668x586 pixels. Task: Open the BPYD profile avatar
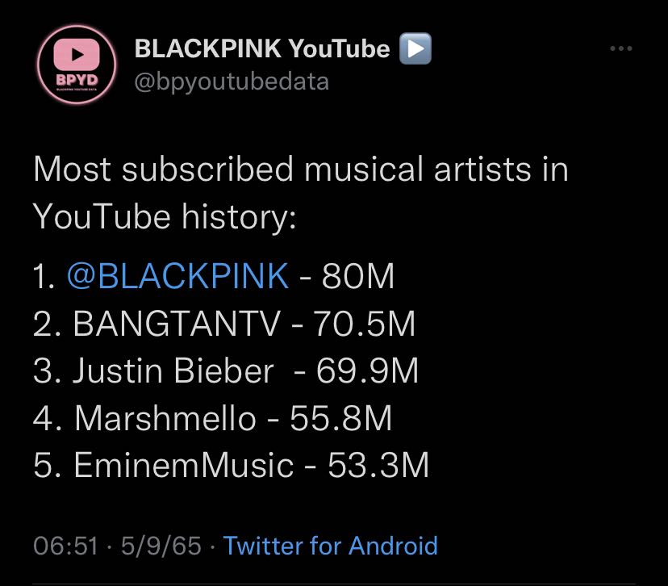pos(78,65)
